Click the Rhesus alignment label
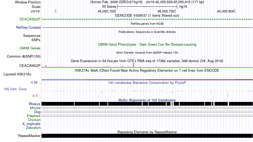 click(x=35, y=104)
